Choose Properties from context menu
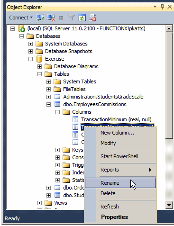Viewport: 174px width, 226px height. [x=120, y=217]
